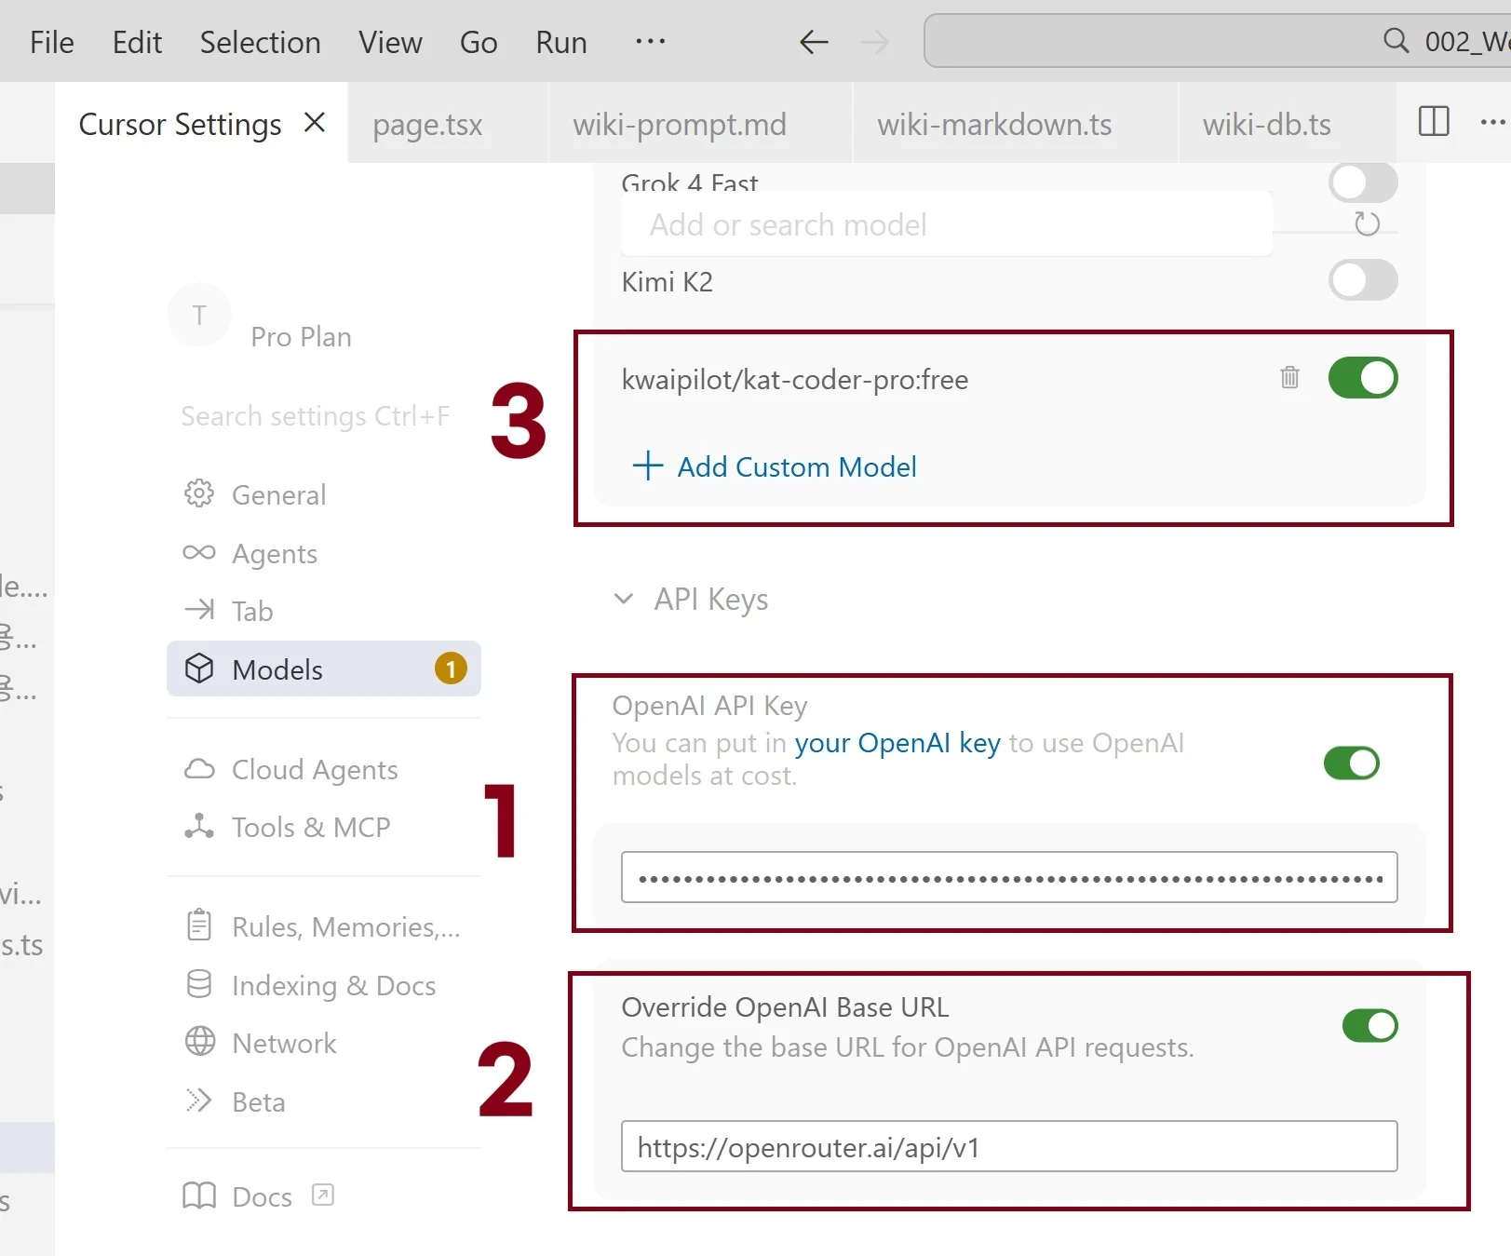Enable the Kimi K2 model
Image resolution: width=1511 pixels, height=1256 pixels.
1362,280
